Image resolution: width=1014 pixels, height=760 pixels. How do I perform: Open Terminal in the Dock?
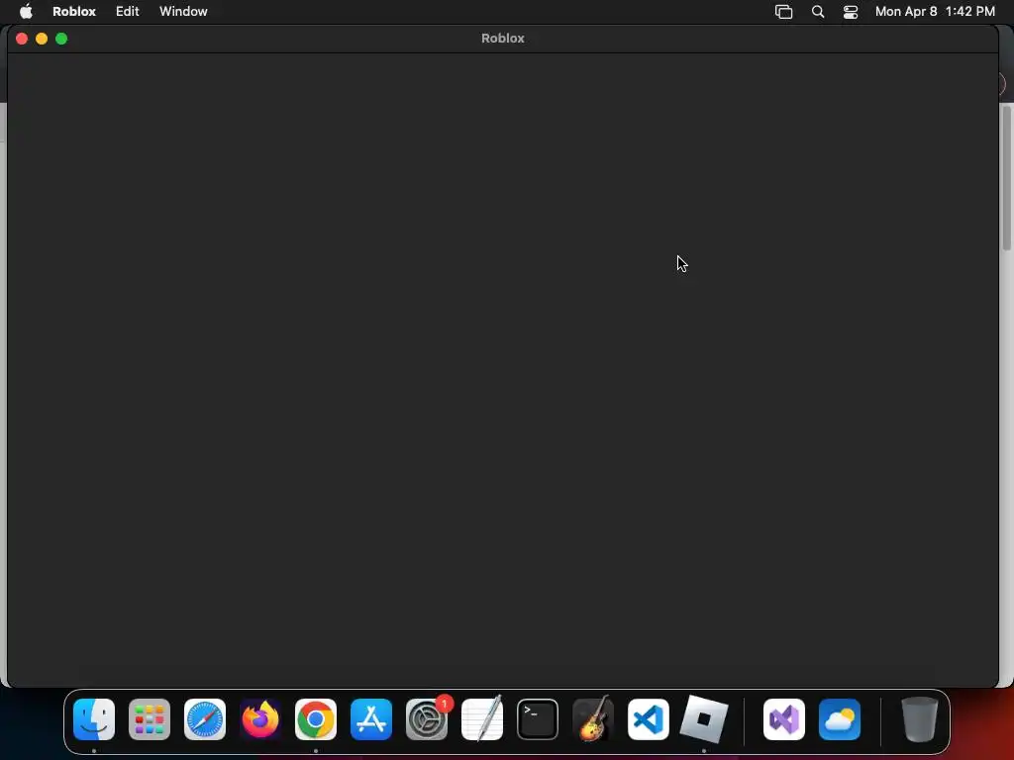click(x=538, y=719)
